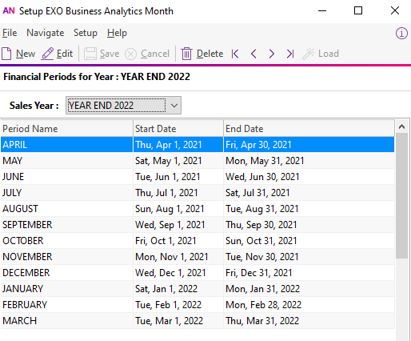Viewport: 411px width, 341px height.
Task: Click the Load wand button
Action: click(x=321, y=54)
